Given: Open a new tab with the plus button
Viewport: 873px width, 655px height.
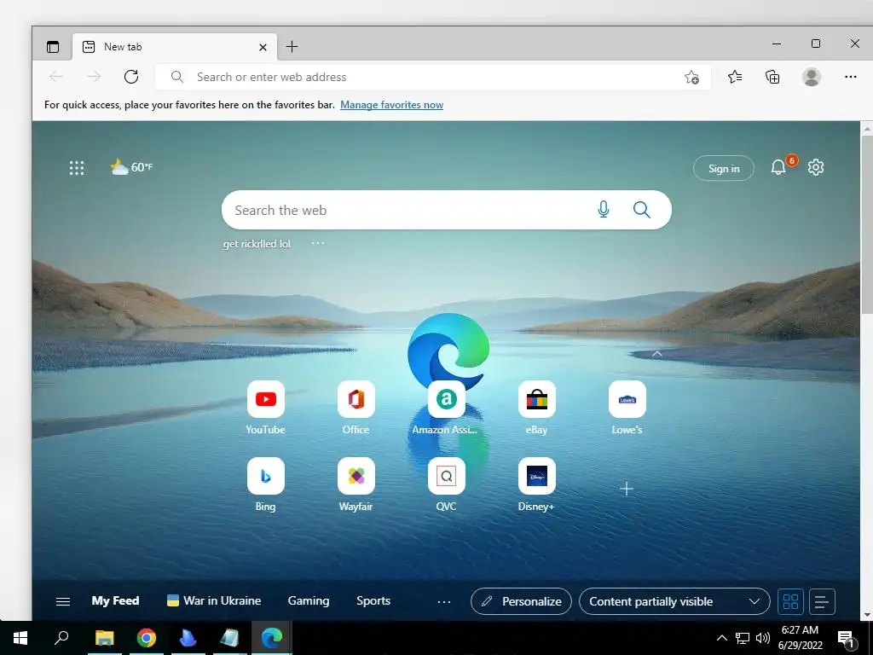Looking at the screenshot, I should (x=292, y=47).
